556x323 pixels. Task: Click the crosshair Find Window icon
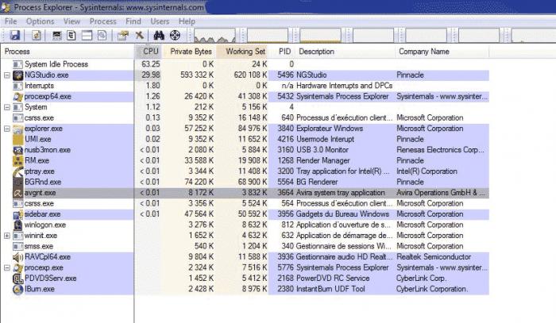click(x=176, y=35)
